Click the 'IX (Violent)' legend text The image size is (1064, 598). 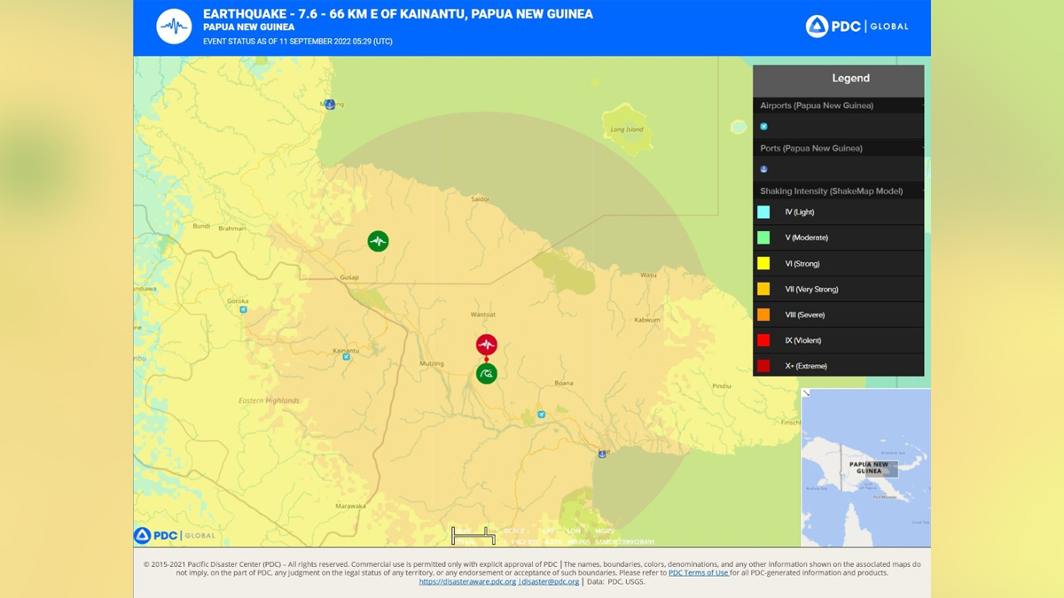pos(803,341)
